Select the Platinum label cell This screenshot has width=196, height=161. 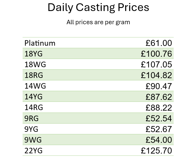point(40,43)
